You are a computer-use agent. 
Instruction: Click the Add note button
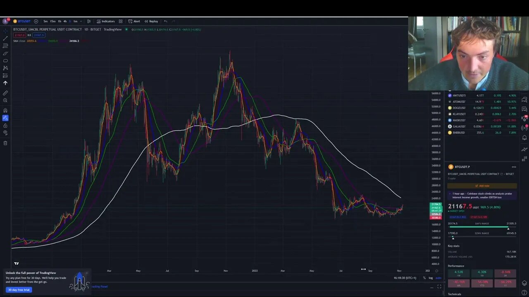(x=482, y=186)
